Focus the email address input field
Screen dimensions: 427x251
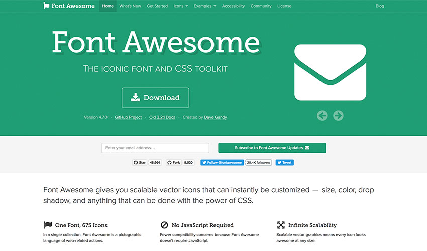(x=156, y=148)
